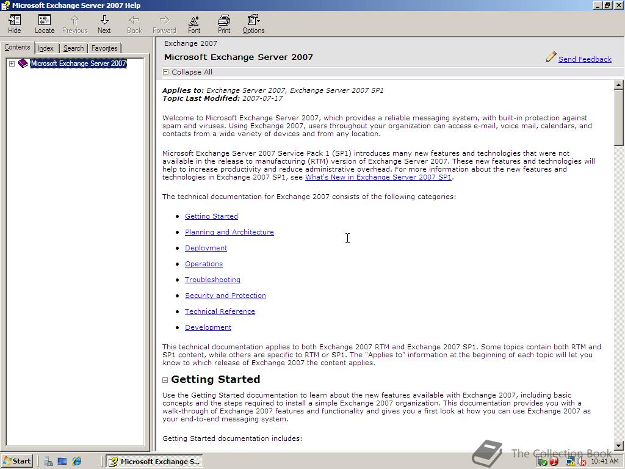Switch to the Index tab
This screenshot has width=625, height=469.
(x=46, y=48)
